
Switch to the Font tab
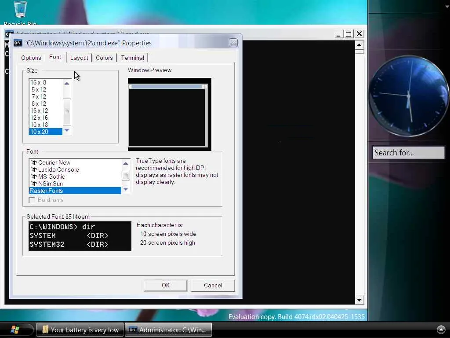point(55,57)
